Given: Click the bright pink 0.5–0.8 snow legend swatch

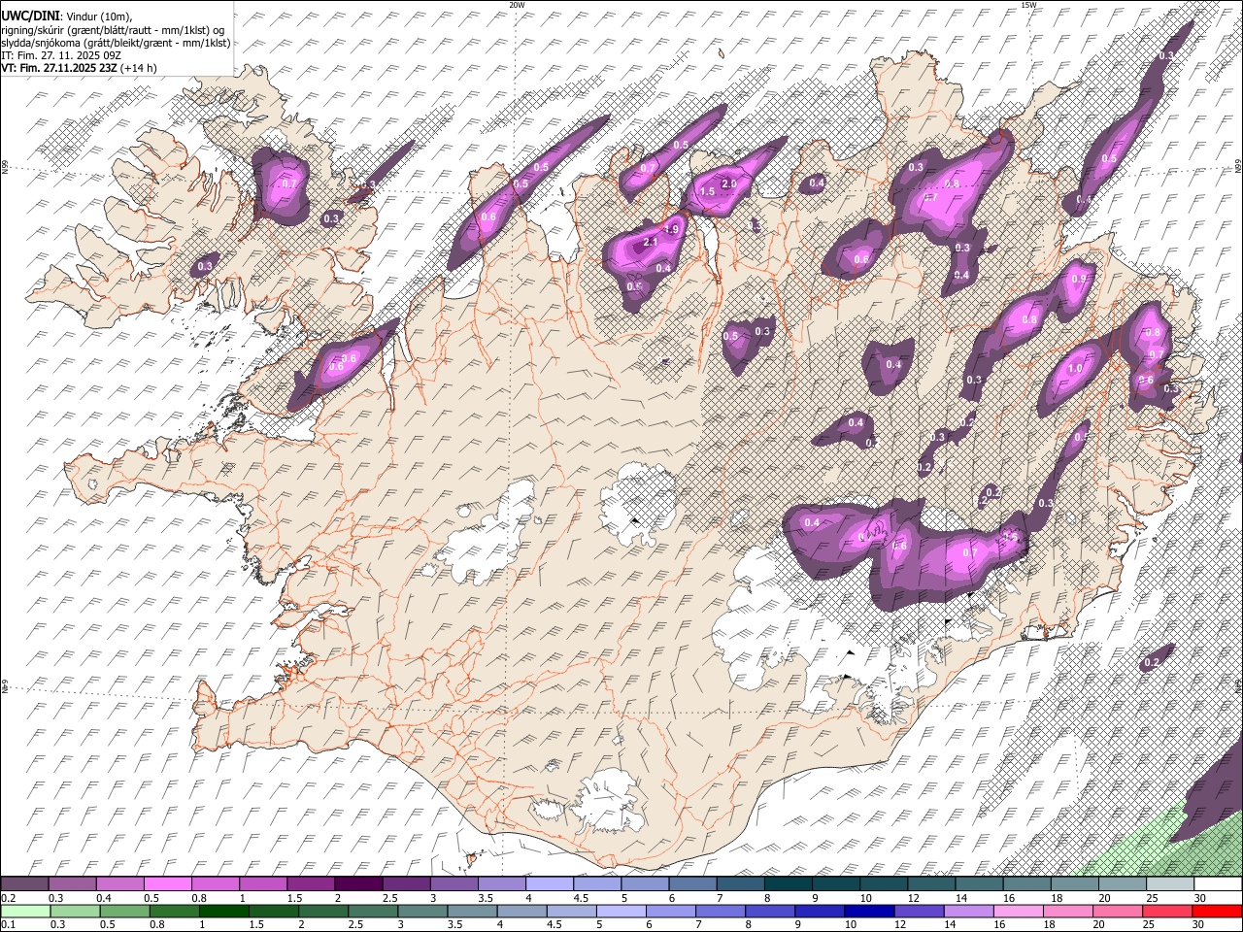Looking at the screenshot, I should click(x=168, y=884).
